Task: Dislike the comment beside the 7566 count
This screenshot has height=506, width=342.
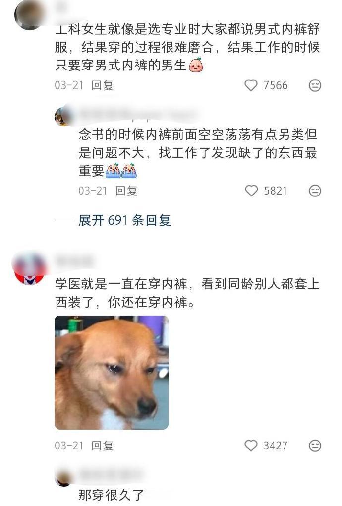Action: 315,85
